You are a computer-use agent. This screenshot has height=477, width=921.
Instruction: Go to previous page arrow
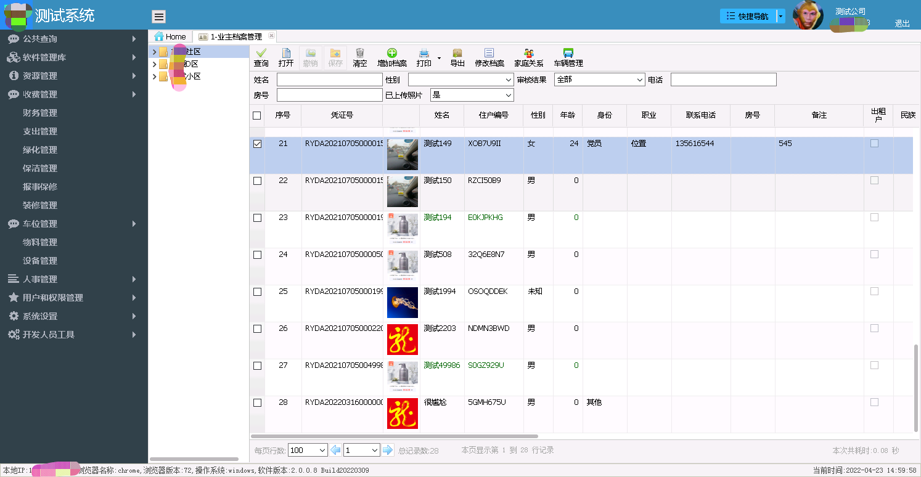(x=335, y=450)
